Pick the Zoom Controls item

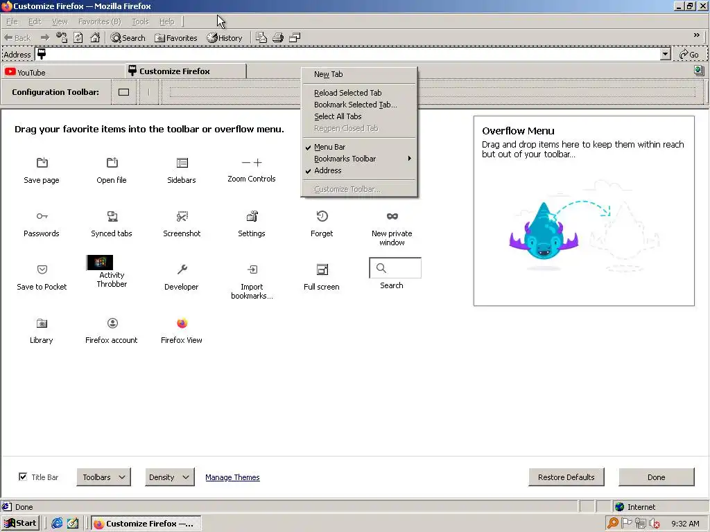point(252,170)
